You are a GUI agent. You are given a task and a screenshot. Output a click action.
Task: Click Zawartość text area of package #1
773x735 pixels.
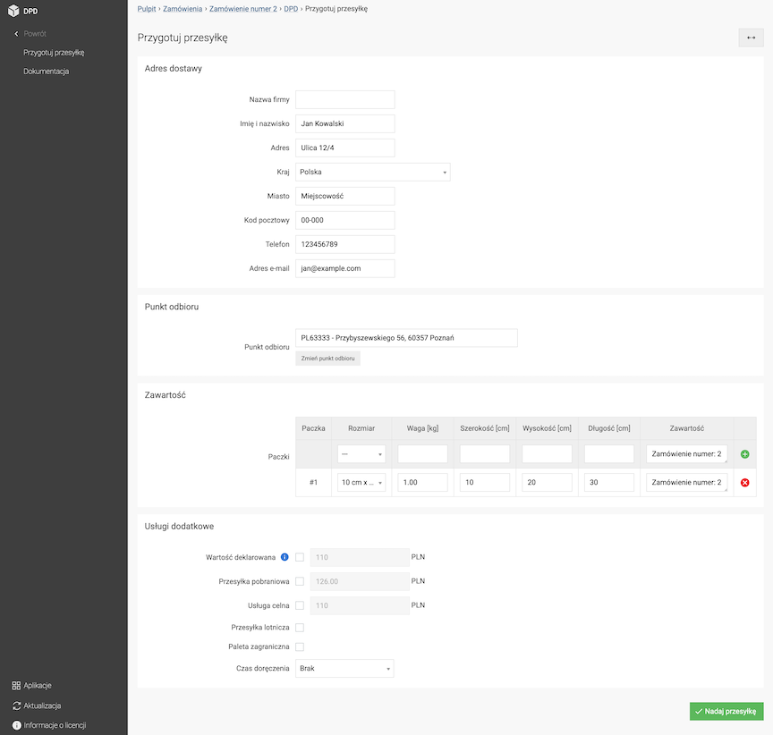coord(687,483)
